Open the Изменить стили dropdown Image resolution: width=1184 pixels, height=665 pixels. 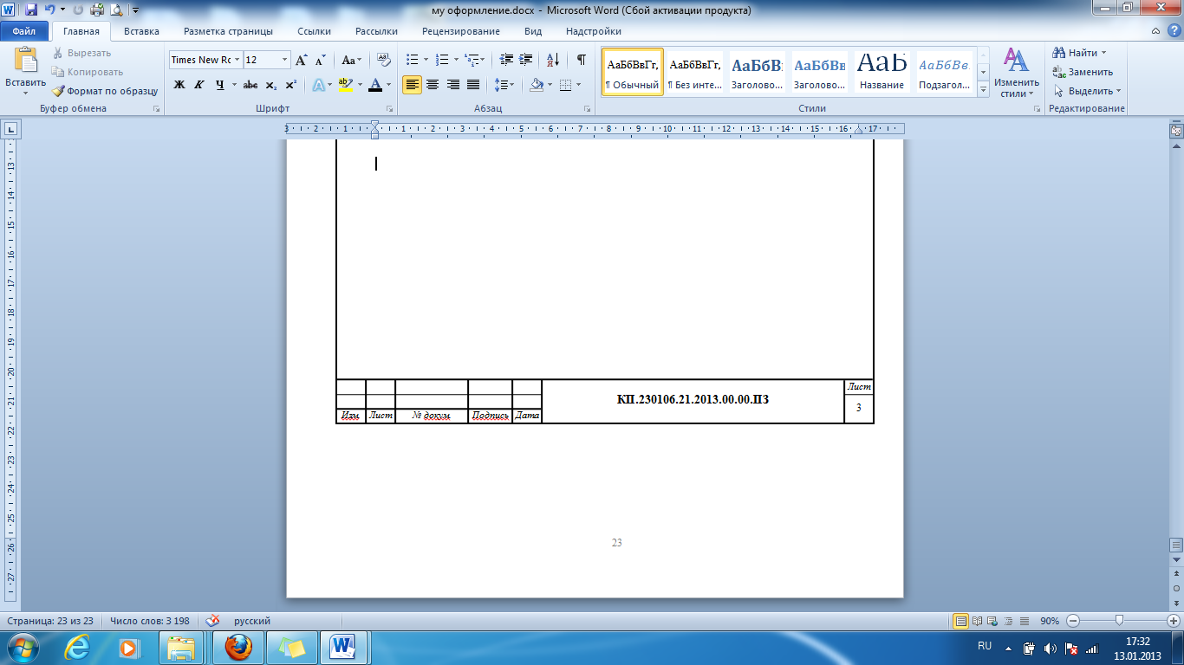pos(1016,72)
